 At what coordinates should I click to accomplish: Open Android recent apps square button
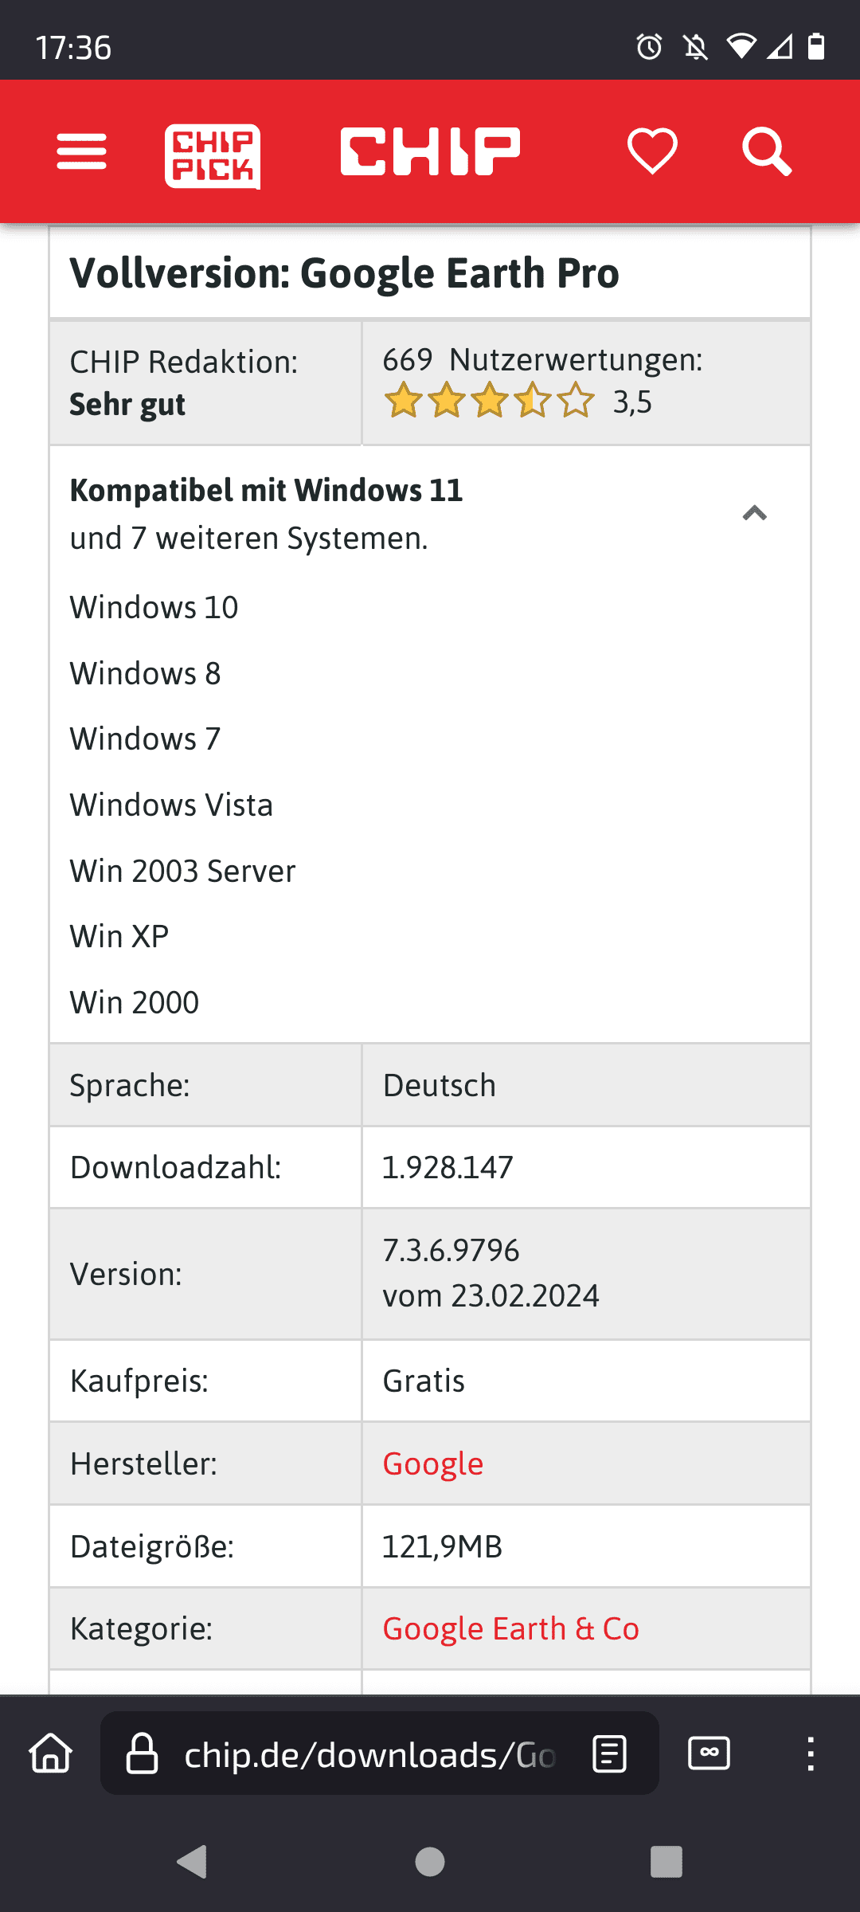666,1862
